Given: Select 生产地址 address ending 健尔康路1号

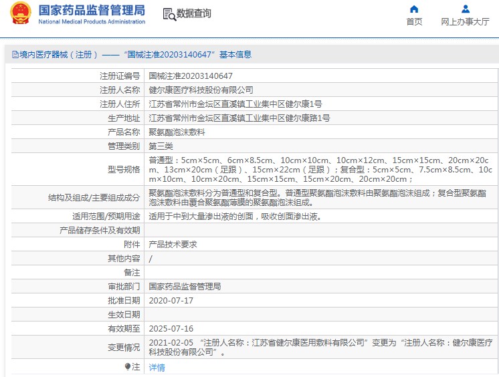Looking at the screenshot, I should [x=239, y=118].
